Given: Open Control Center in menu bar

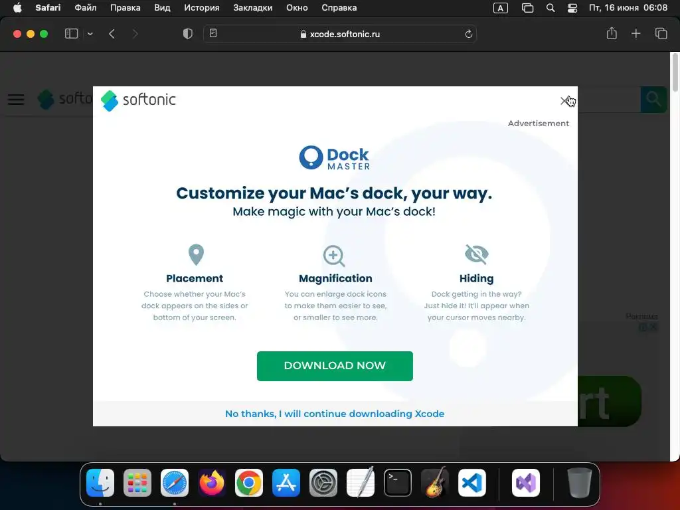Looking at the screenshot, I should tap(572, 8).
